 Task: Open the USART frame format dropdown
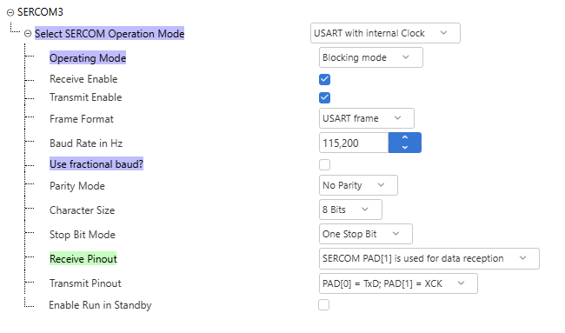367,118
